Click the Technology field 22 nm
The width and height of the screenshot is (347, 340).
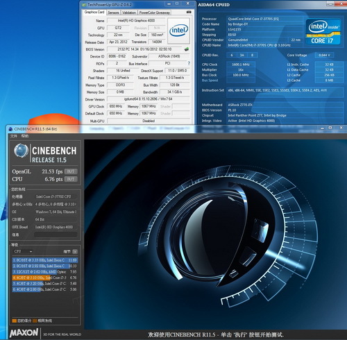pyautogui.click(x=118, y=35)
